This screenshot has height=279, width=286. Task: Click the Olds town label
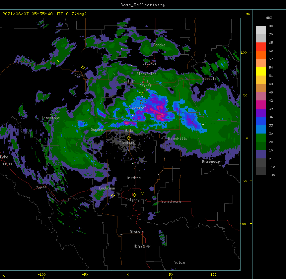point(129,131)
